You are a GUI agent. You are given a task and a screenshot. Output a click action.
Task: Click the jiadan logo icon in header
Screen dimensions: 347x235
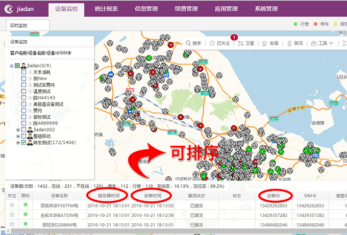(8, 9)
